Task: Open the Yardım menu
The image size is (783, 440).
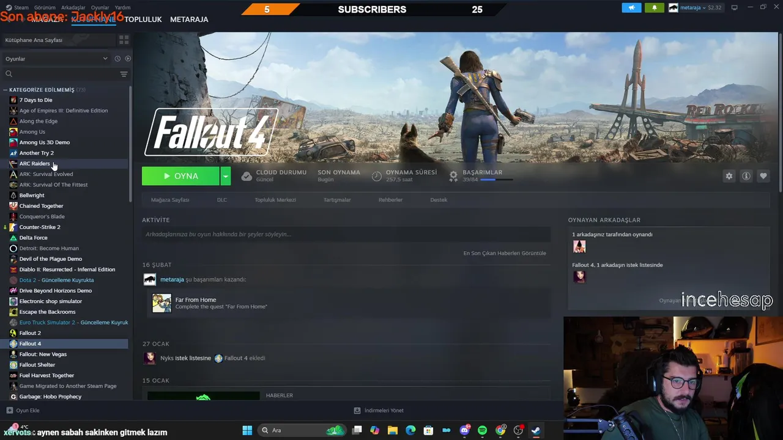Action: 122,7
